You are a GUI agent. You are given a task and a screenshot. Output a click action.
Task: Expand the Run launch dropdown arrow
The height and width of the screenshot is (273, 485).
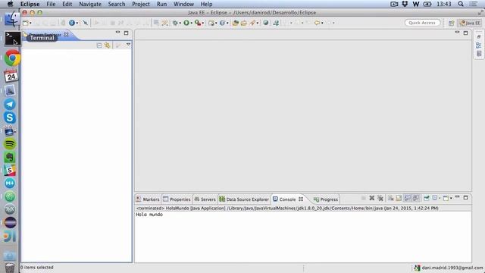[192, 24]
